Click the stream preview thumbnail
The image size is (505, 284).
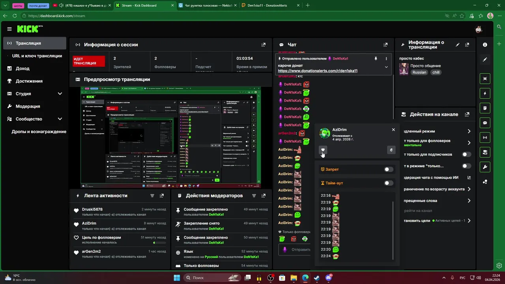tap(170, 138)
